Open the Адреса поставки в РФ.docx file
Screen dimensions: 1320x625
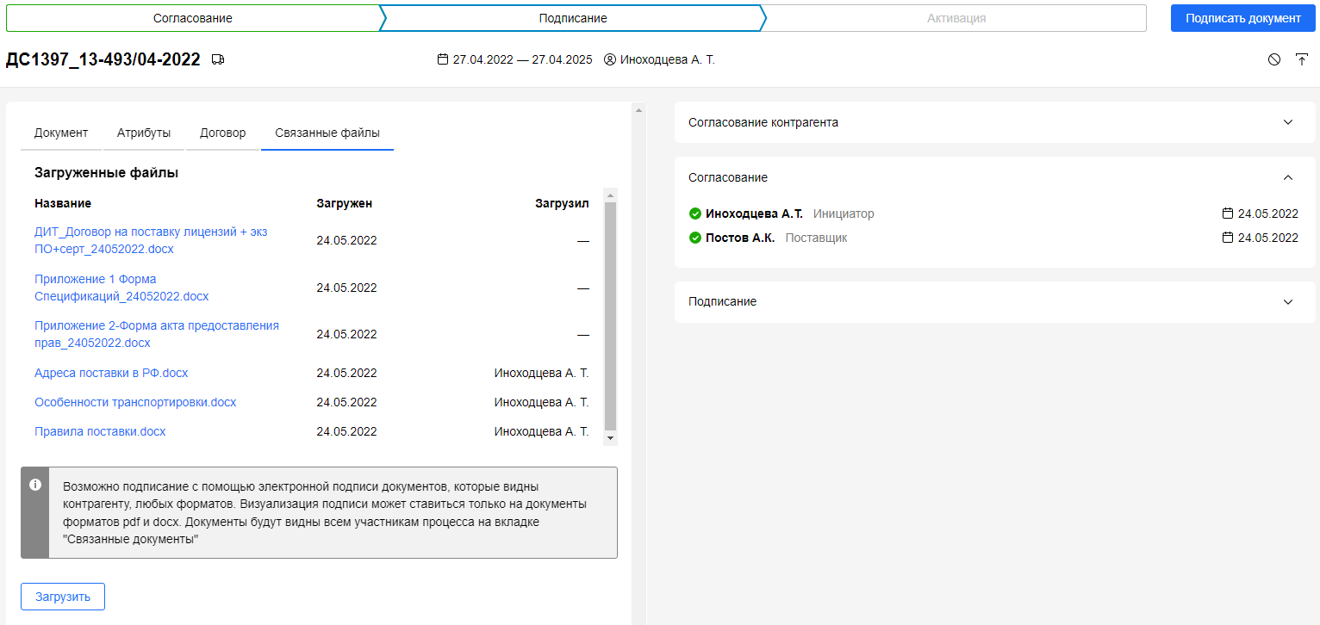click(x=111, y=374)
